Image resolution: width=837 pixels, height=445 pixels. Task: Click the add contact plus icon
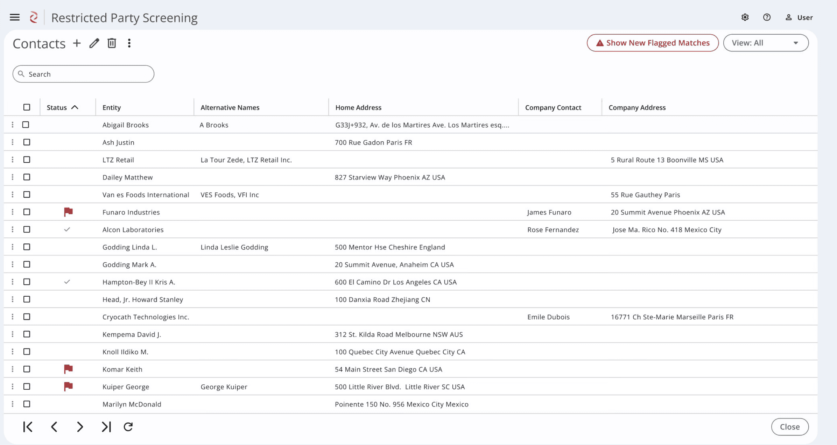(77, 43)
